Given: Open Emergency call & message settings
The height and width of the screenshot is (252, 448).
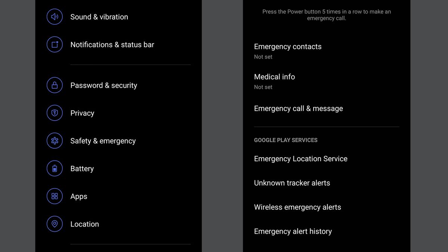Looking at the screenshot, I should pos(298,109).
